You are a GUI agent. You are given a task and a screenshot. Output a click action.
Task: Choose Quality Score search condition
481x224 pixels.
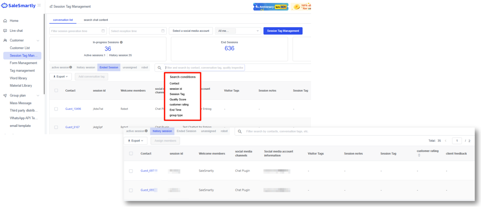click(x=178, y=99)
